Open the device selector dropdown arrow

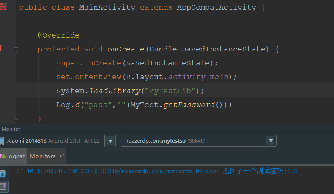click(x=110, y=141)
